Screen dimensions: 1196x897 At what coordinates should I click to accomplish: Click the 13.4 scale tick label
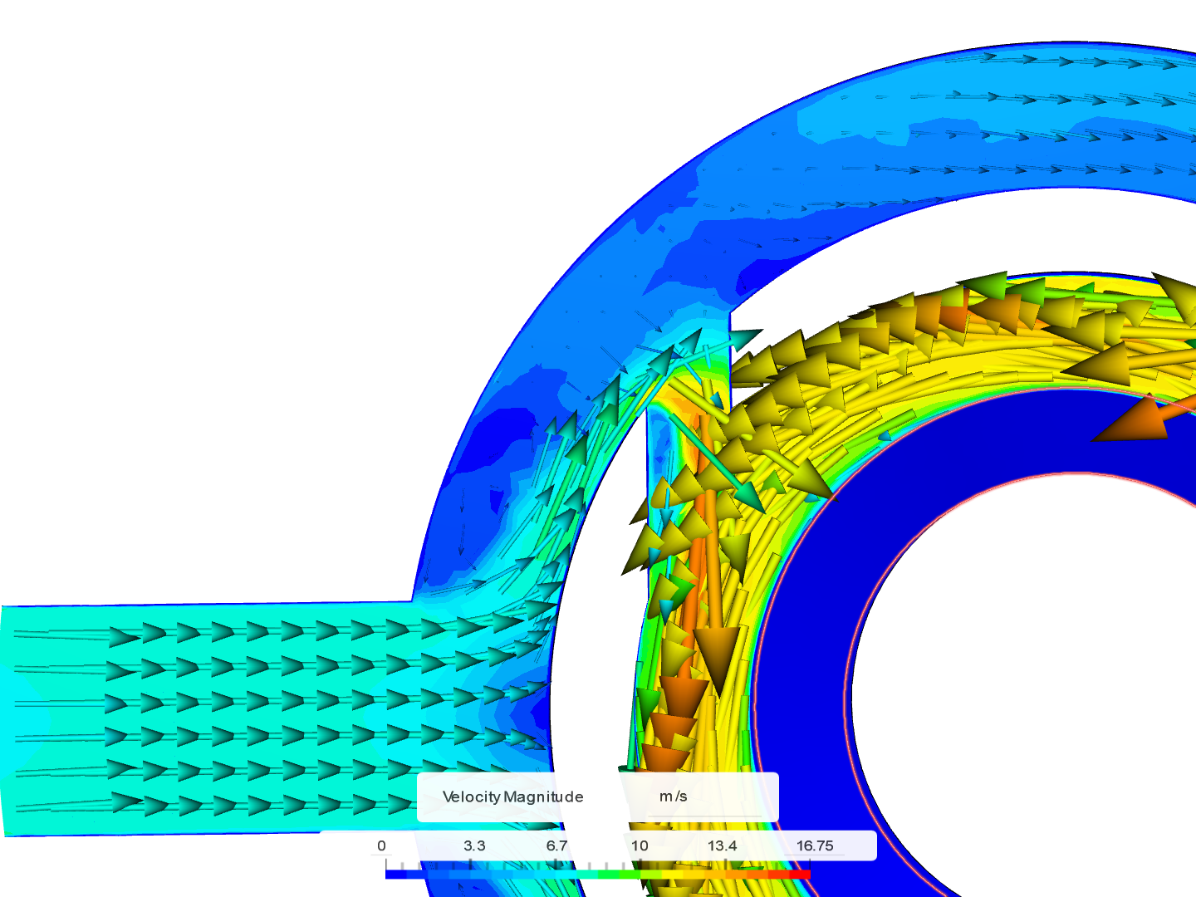tap(722, 846)
